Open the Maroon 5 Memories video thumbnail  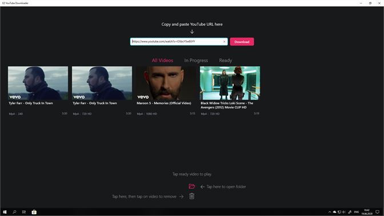point(166,83)
